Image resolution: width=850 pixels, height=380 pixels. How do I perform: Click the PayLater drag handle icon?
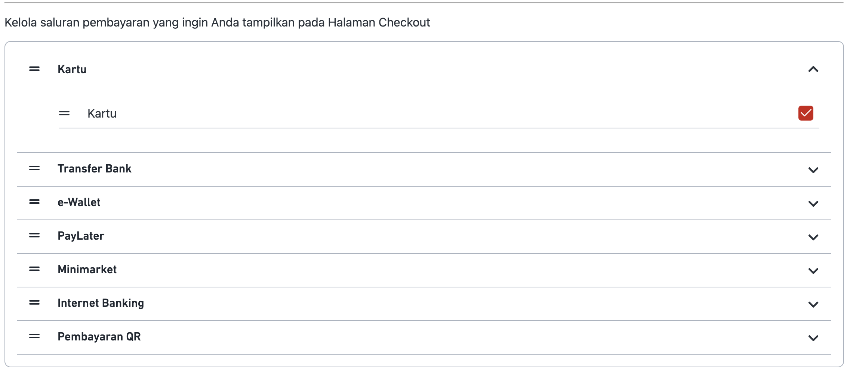coord(34,236)
